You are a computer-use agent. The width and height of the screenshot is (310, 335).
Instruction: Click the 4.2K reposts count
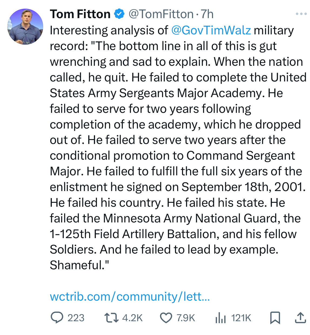pos(132,318)
